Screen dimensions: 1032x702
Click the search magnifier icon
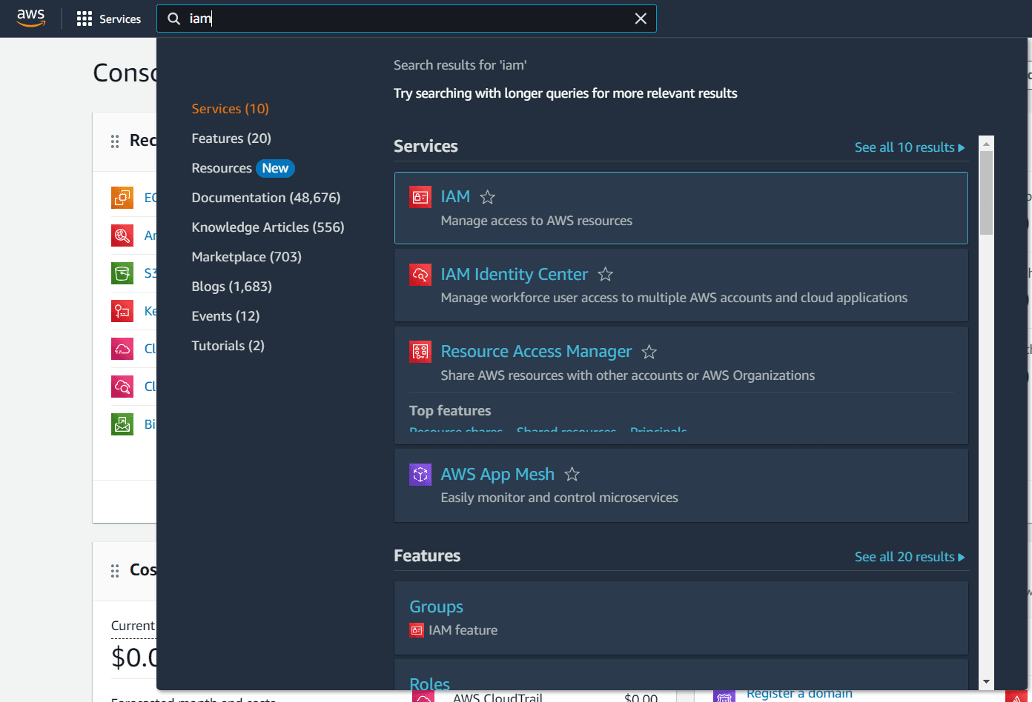[x=173, y=18]
